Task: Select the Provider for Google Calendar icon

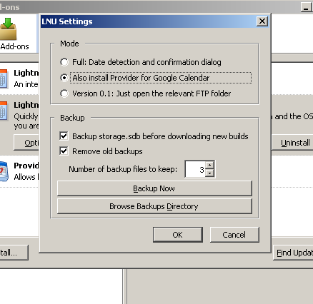Action: tap(4, 171)
